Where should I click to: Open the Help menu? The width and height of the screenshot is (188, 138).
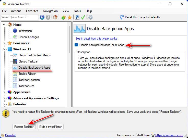(89, 11)
